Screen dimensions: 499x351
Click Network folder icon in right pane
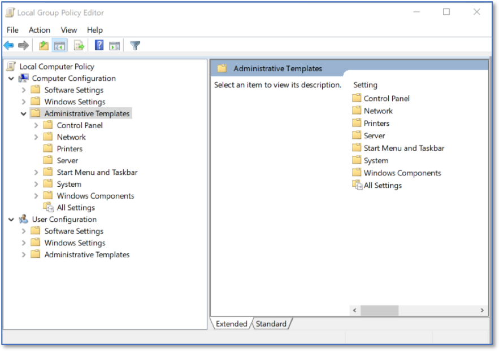(x=357, y=110)
